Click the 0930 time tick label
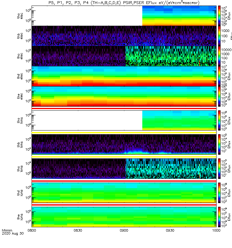The width and height of the screenshot is (232, 248). (170, 230)
